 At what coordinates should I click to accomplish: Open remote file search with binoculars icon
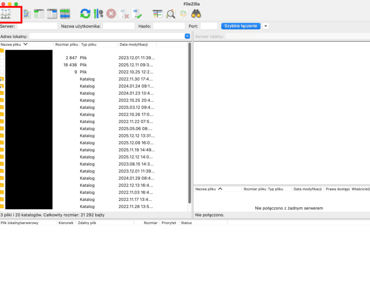tap(196, 14)
